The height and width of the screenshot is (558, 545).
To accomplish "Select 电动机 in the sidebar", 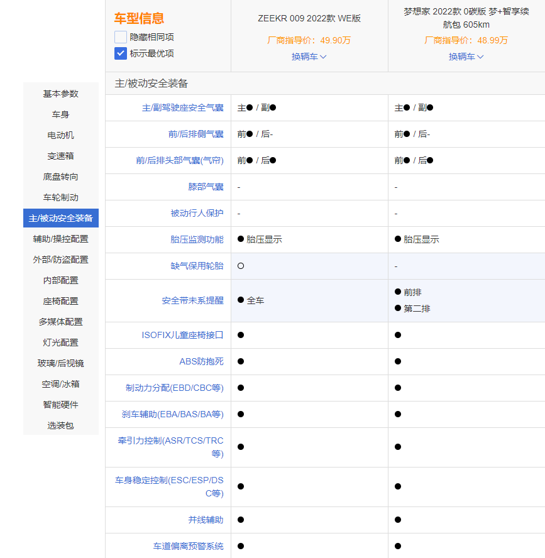I will tap(61, 135).
